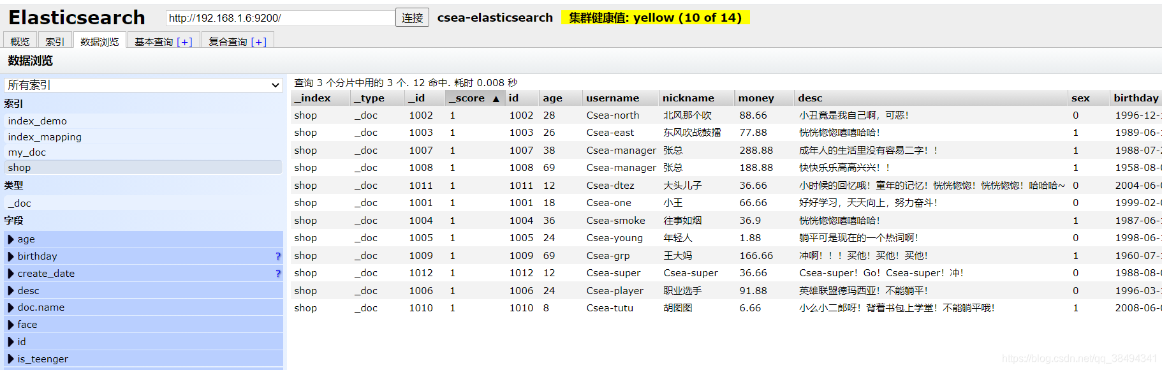The width and height of the screenshot is (1162, 370).
Task: Click the money value 288.88
Action: [x=756, y=151]
